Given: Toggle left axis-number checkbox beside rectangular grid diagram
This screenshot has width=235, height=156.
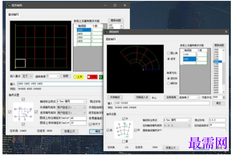Looking at the screenshot, I should pos(10,112).
